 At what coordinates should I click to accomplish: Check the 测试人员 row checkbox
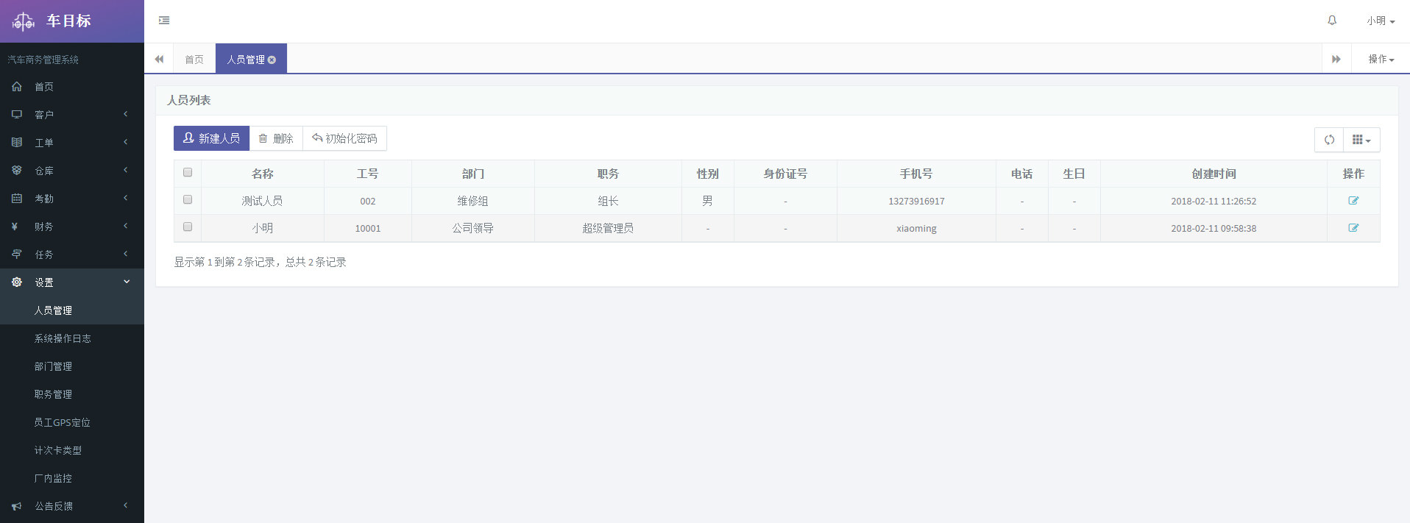(188, 199)
